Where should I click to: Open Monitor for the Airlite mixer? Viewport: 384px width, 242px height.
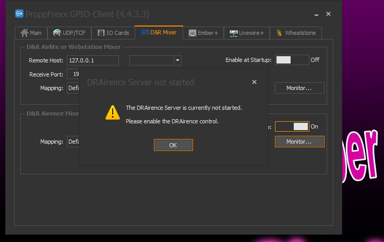coord(299,88)
